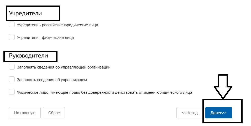The image size is (251, 126).
Task: Return home via На главную button
Action: pyautogui.click(x=25, y=113)
